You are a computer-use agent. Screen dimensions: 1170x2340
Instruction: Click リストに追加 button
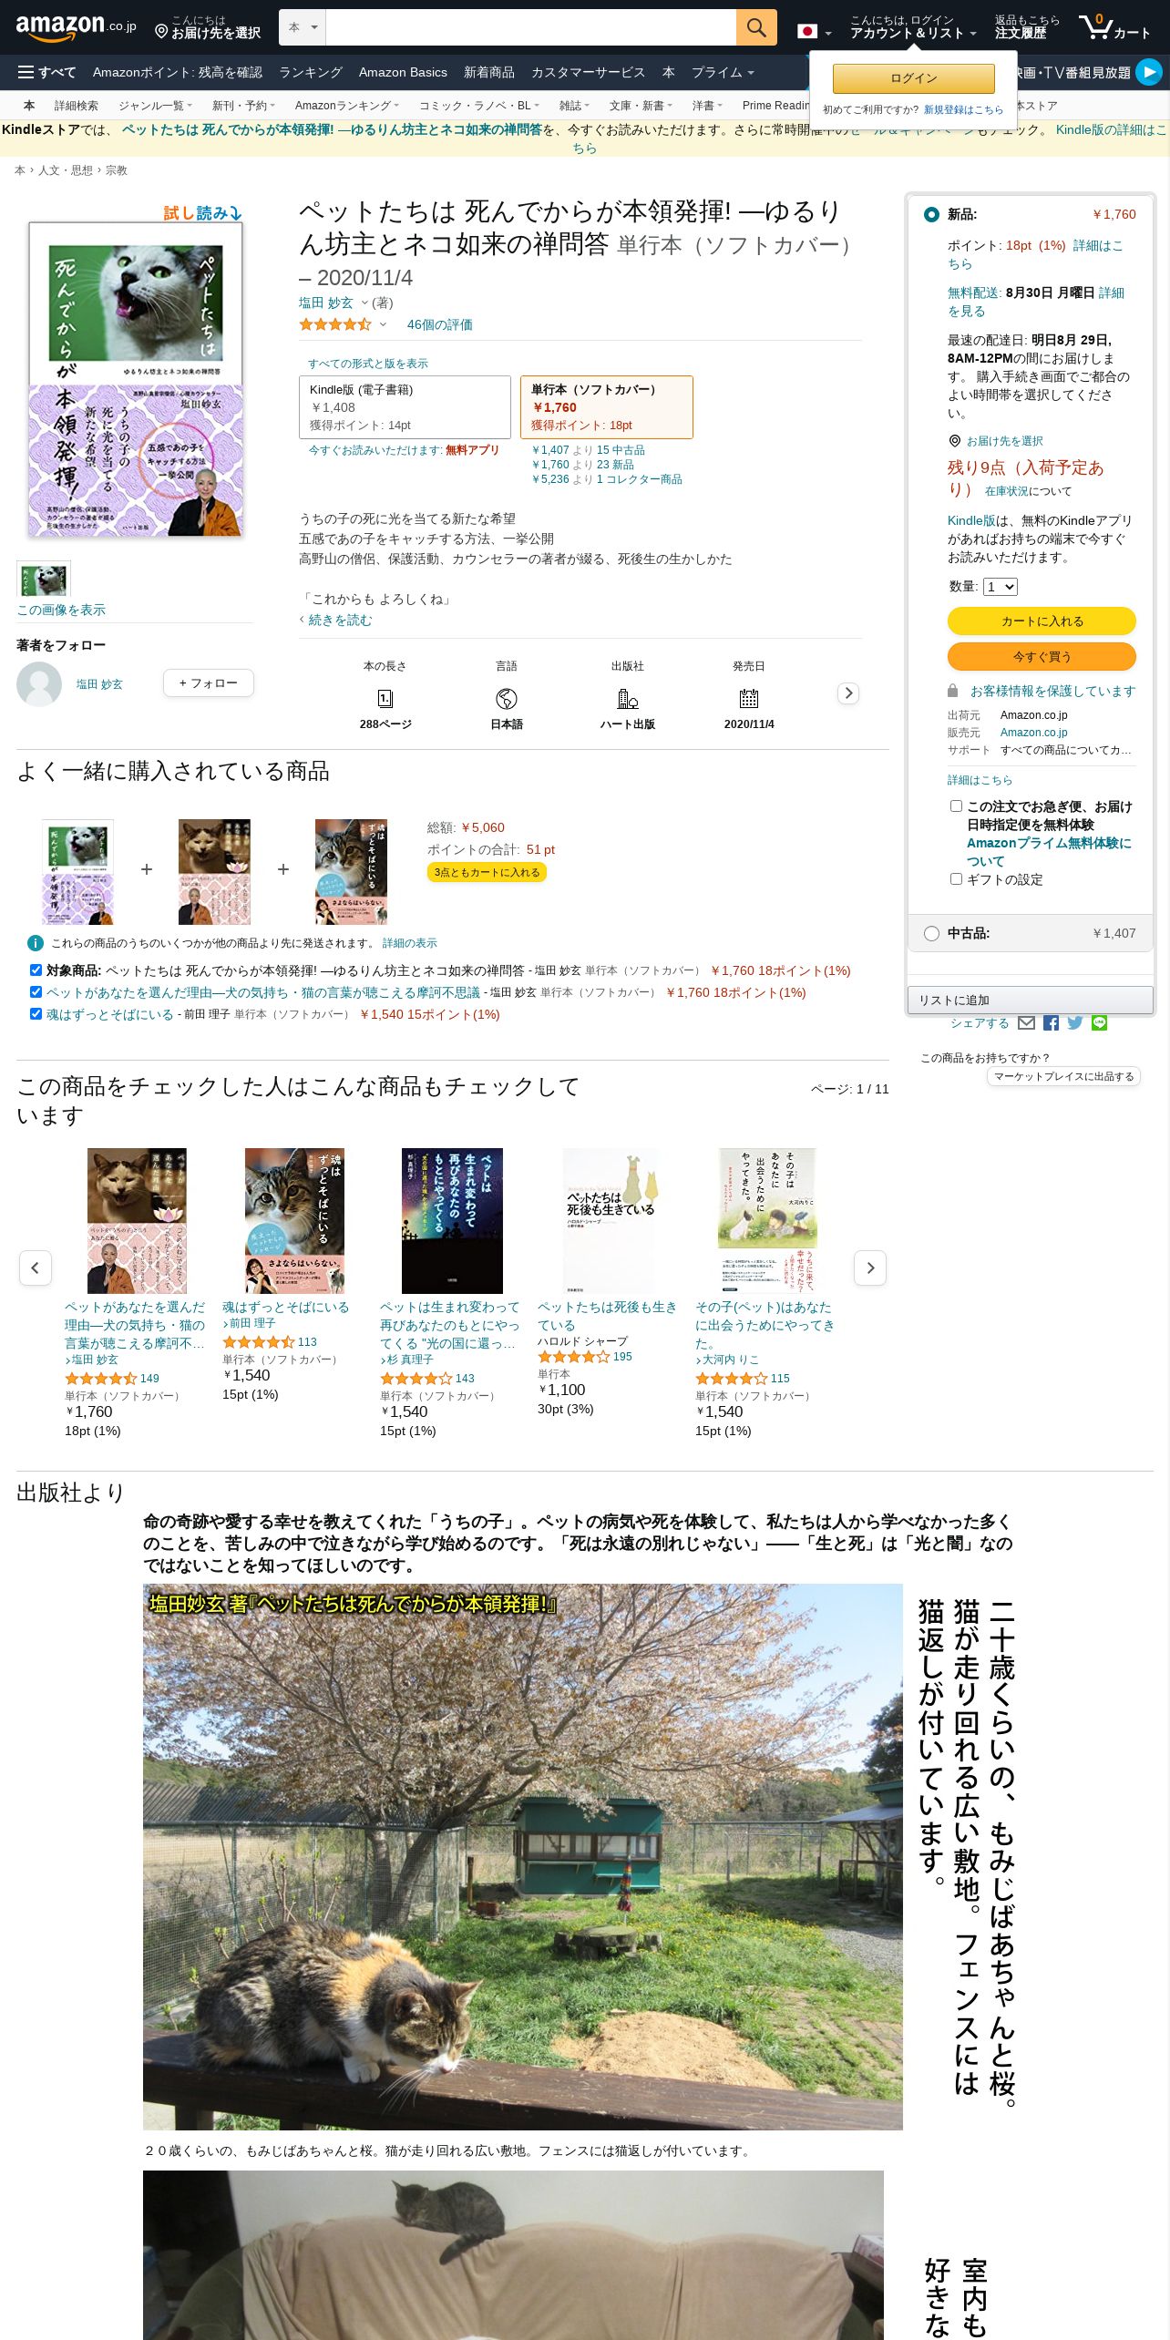tap(1030, 1000)
